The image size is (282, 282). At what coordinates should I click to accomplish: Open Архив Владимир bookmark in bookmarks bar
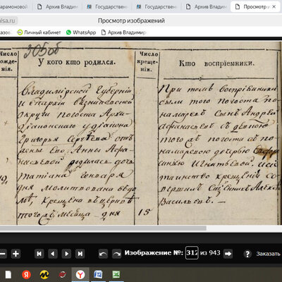[x=124, y=32]
